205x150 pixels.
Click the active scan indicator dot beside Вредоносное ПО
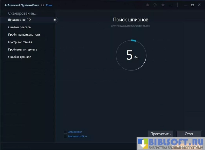tap(55, 20)
